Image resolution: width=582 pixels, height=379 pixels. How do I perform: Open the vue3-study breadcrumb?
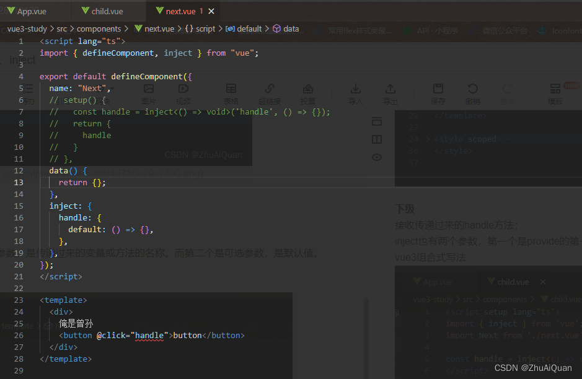coord(27,29)
